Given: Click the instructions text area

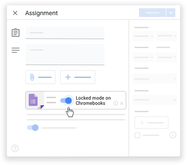Looking at the screenshot, I should click(x=65, y=55).
